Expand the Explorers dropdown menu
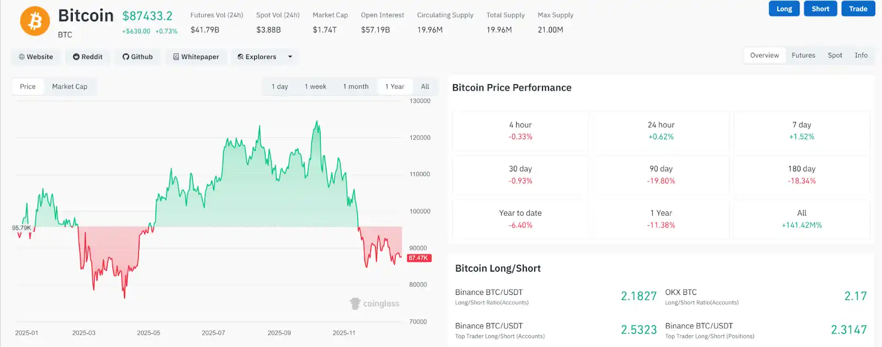Viewport: 882px width, 347px height. (x=290, y=57)
